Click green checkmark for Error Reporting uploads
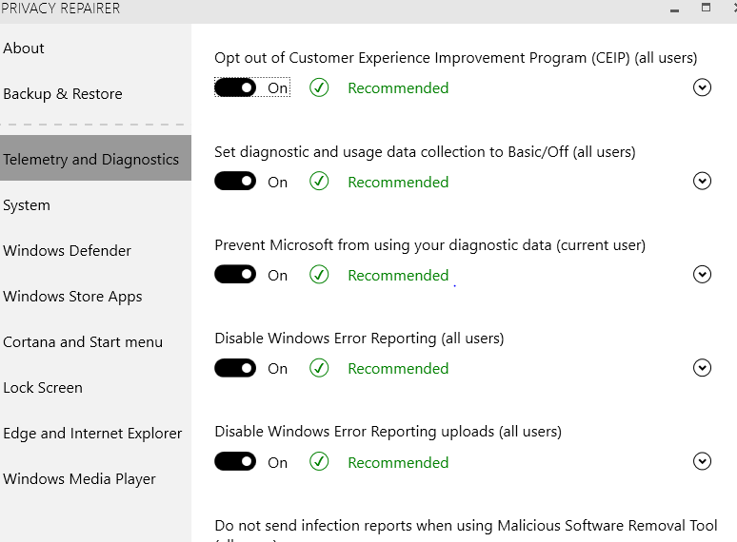 point(319,461)
